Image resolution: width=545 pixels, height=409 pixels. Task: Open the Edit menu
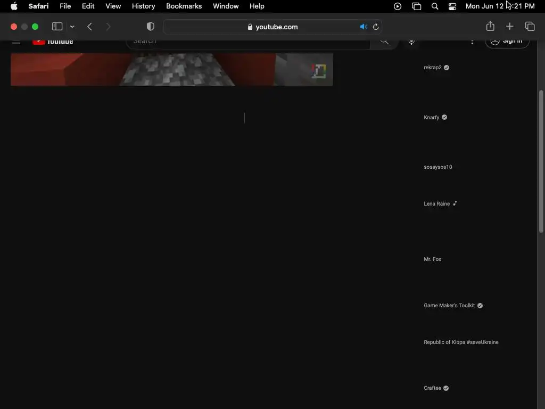tap(88, 6)
